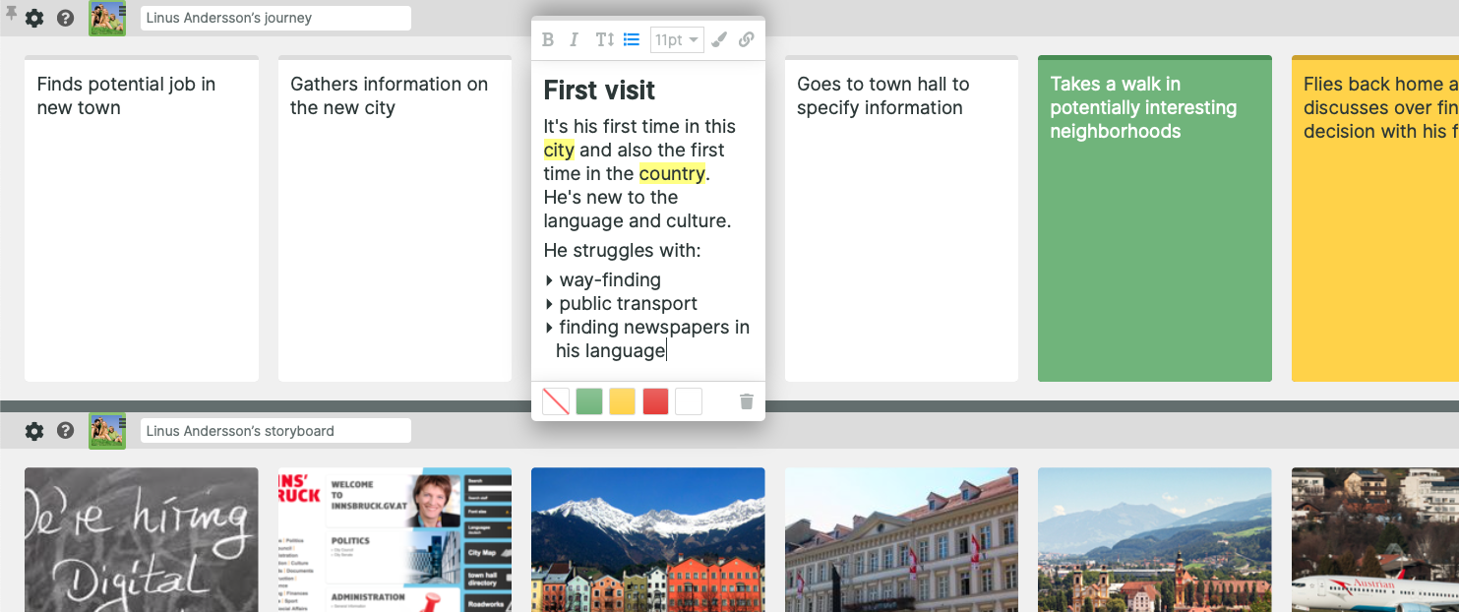Click the pin icon beside the journey gear
This screenshot has width=1459, height=612.
[12, 14]
